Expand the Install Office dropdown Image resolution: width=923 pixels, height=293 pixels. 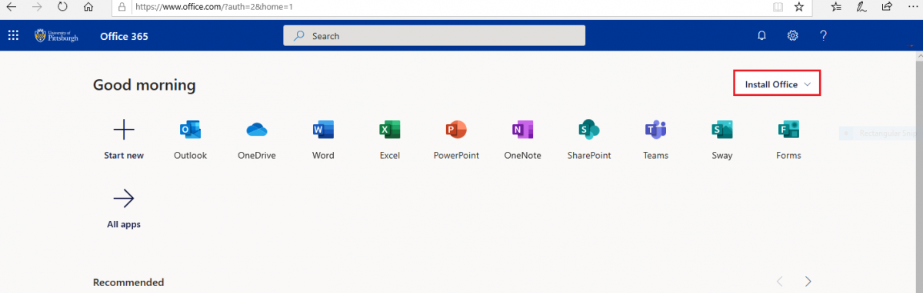tap(778, 84)
